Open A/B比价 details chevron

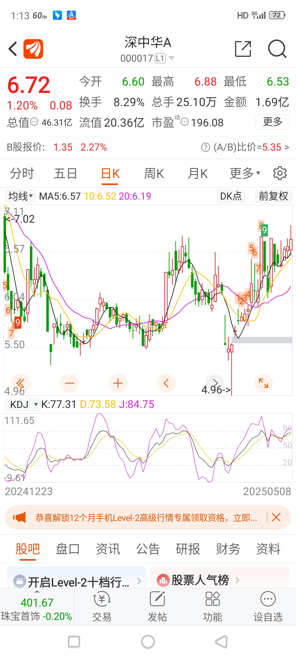(287, 147)
